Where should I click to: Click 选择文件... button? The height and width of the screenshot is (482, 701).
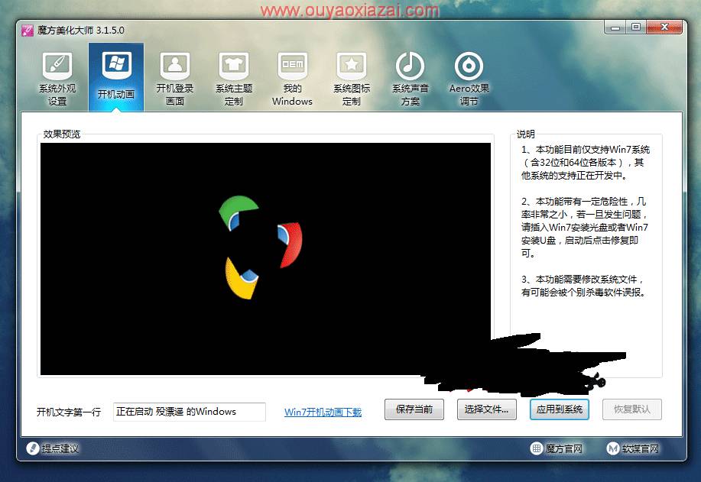coord(486,409)
